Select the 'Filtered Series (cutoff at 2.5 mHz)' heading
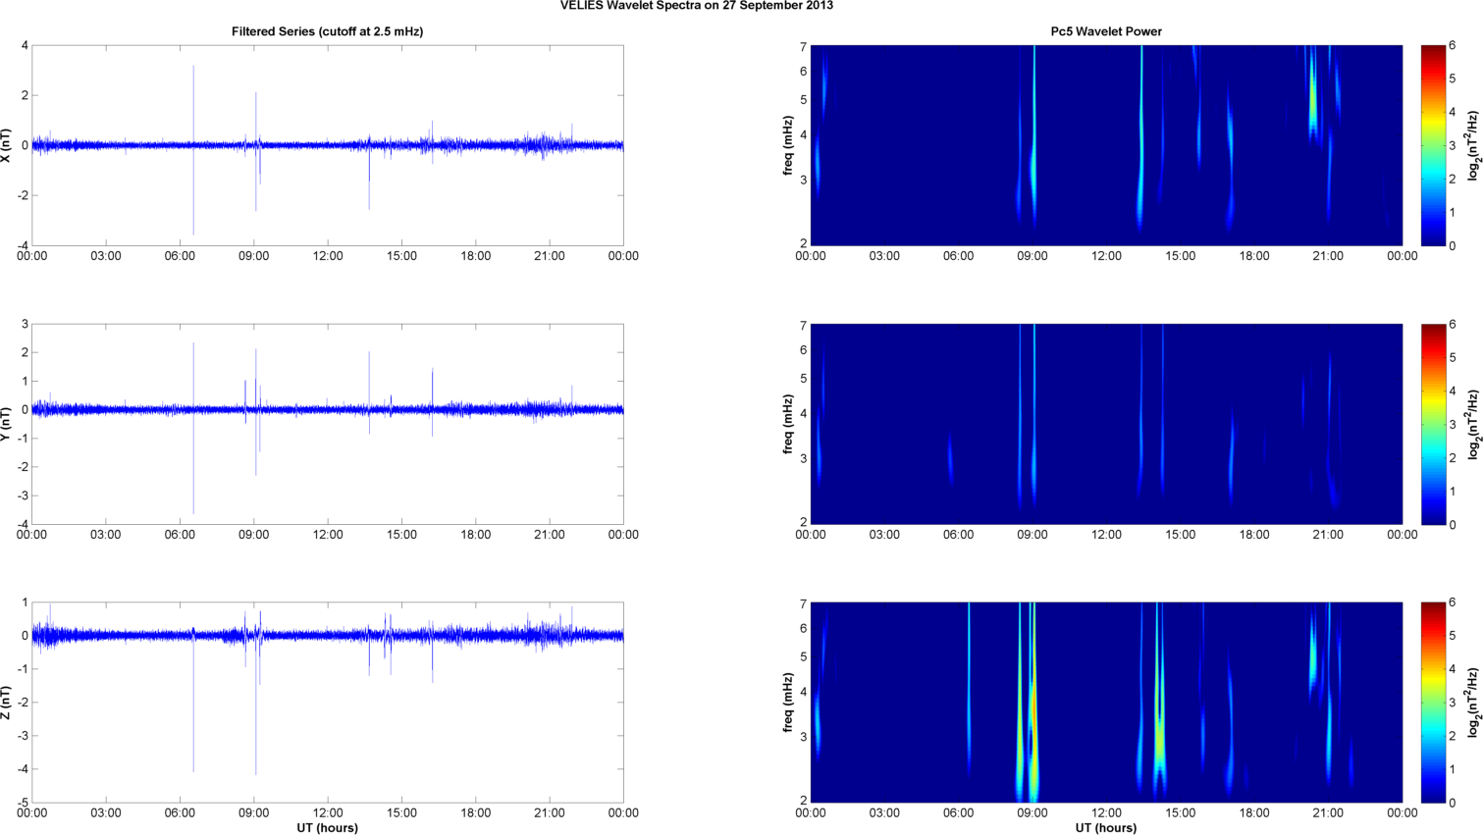This screenshot has height=835, width=1483. tap(327, 31)
